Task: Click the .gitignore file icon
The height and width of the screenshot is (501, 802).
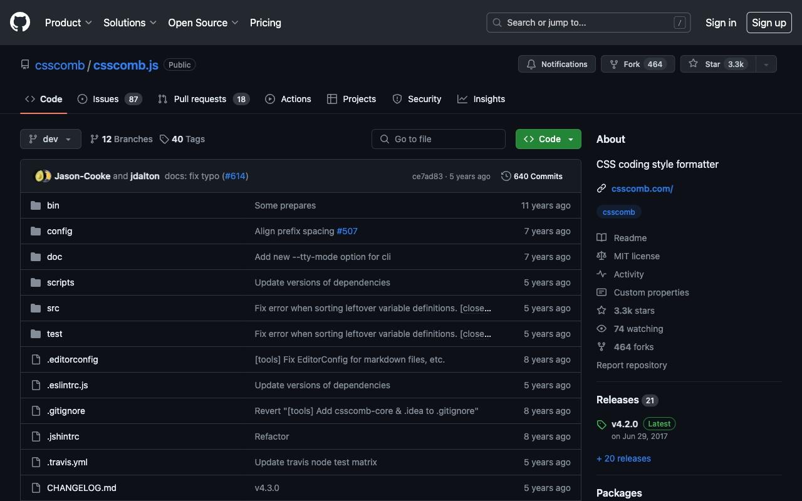Action: (x=36, y=411)
